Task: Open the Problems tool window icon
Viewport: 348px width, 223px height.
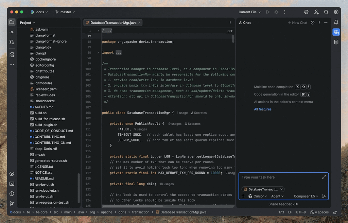Action: pyautogui.click(x=12, y=194)
